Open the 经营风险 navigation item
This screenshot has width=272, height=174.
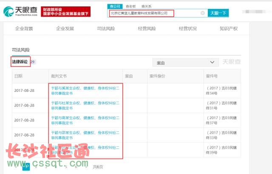[147, 29]
